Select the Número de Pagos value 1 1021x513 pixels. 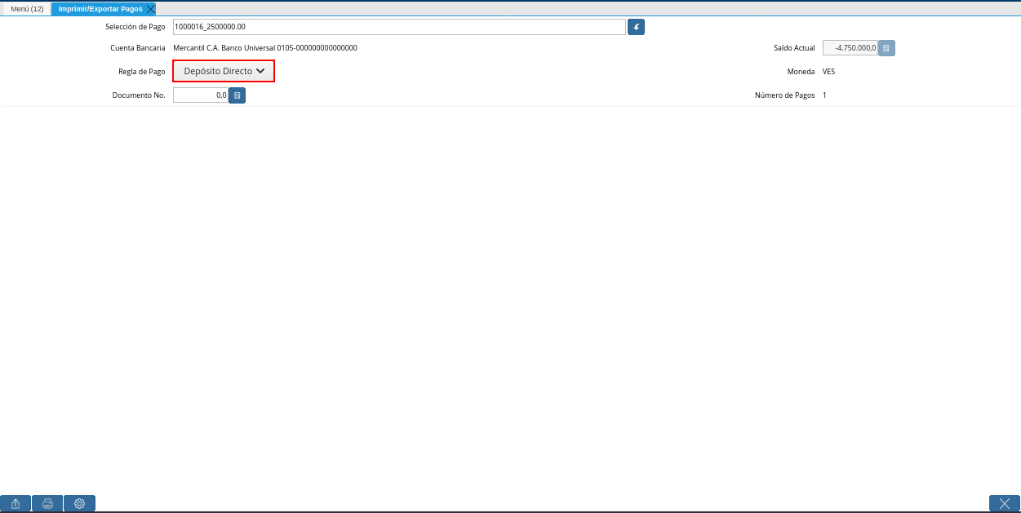(824, 95)
